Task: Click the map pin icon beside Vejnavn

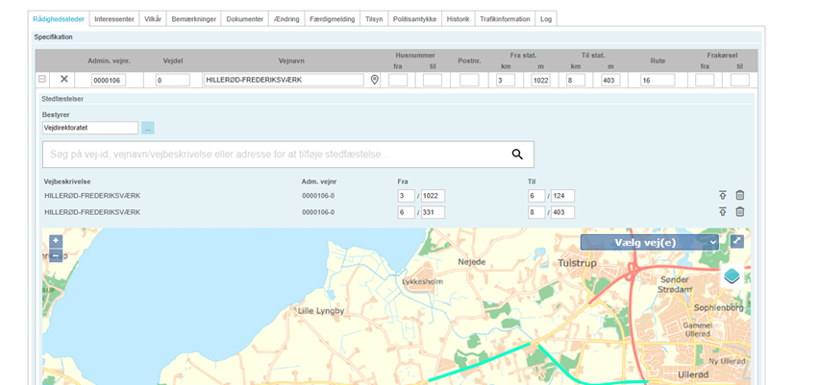Action: [375, 81]
